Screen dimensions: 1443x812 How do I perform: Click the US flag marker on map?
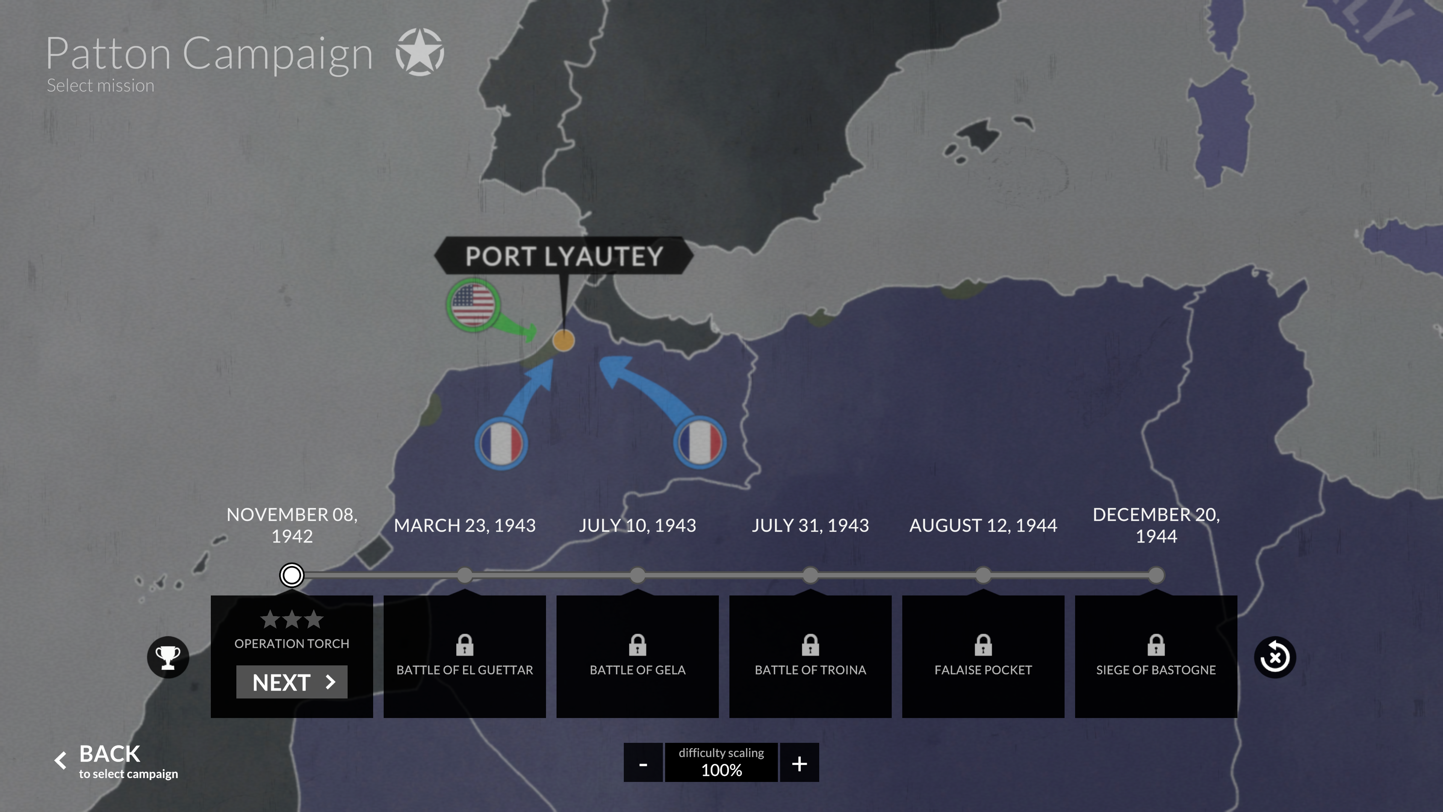click(x=473, y=305)
